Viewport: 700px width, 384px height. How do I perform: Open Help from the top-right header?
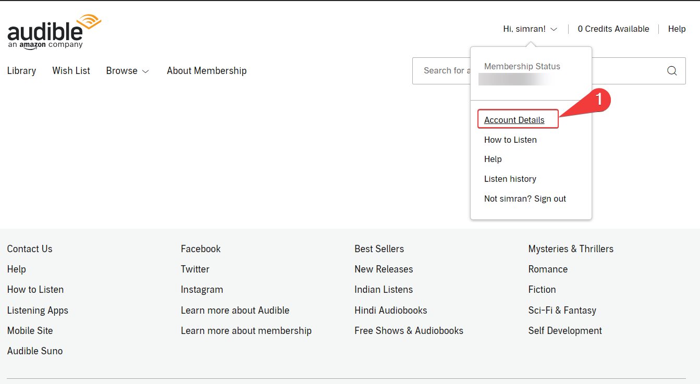677,29
